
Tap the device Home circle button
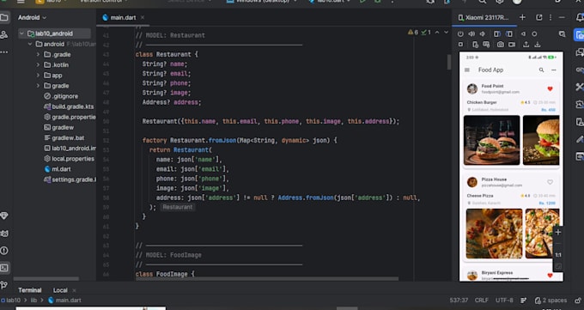pyautogui.click(x=534, y=33)
